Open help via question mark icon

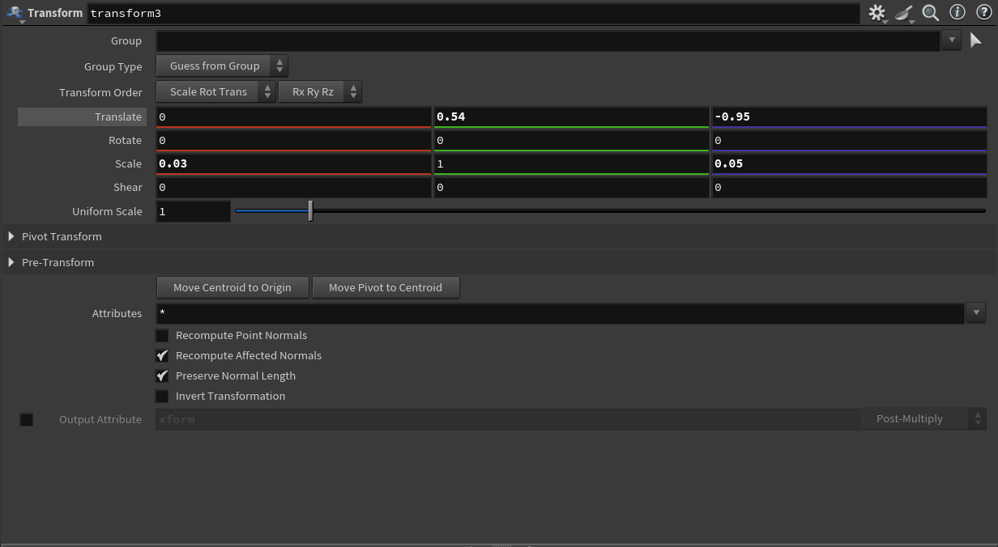tap(983, 12)
